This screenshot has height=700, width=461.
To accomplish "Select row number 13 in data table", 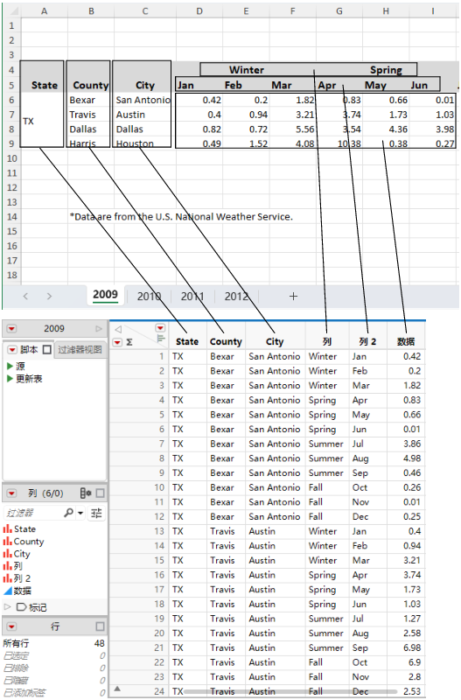I will click(159, 531).
